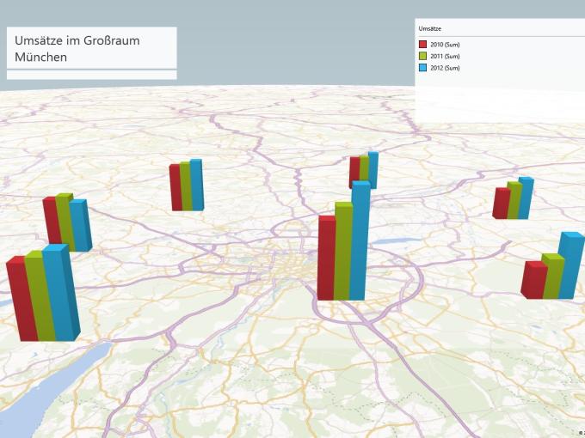
Task: Click the green 2011 (Sum) legend swatch
Action: 422,56
